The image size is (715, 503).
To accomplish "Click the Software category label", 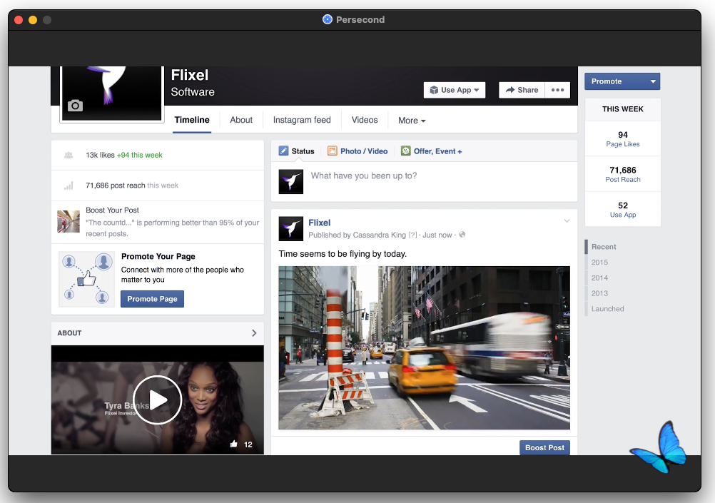I will (193, 91).
